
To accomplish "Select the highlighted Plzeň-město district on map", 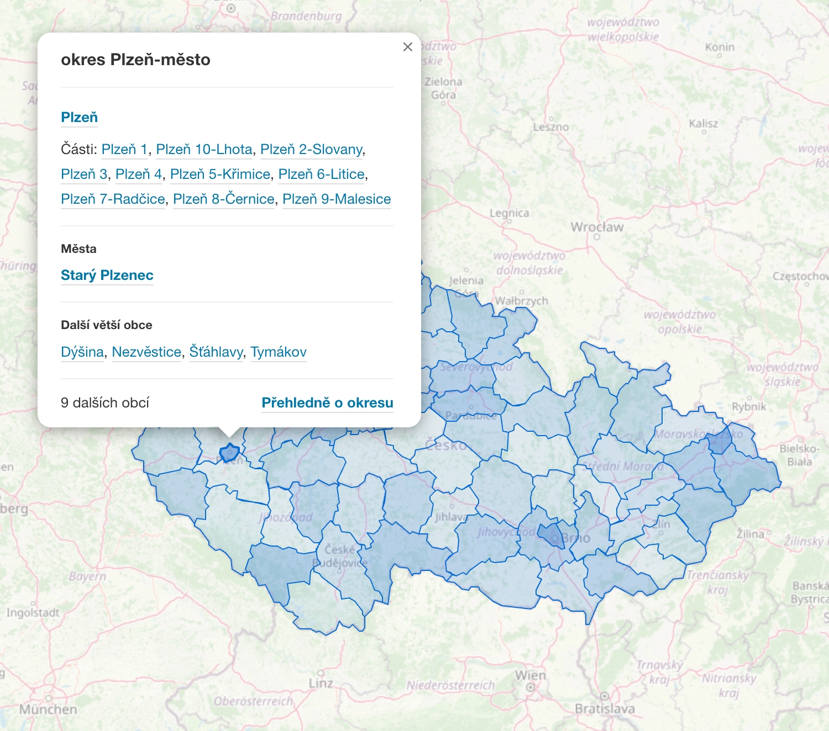I will click(229, 453).
